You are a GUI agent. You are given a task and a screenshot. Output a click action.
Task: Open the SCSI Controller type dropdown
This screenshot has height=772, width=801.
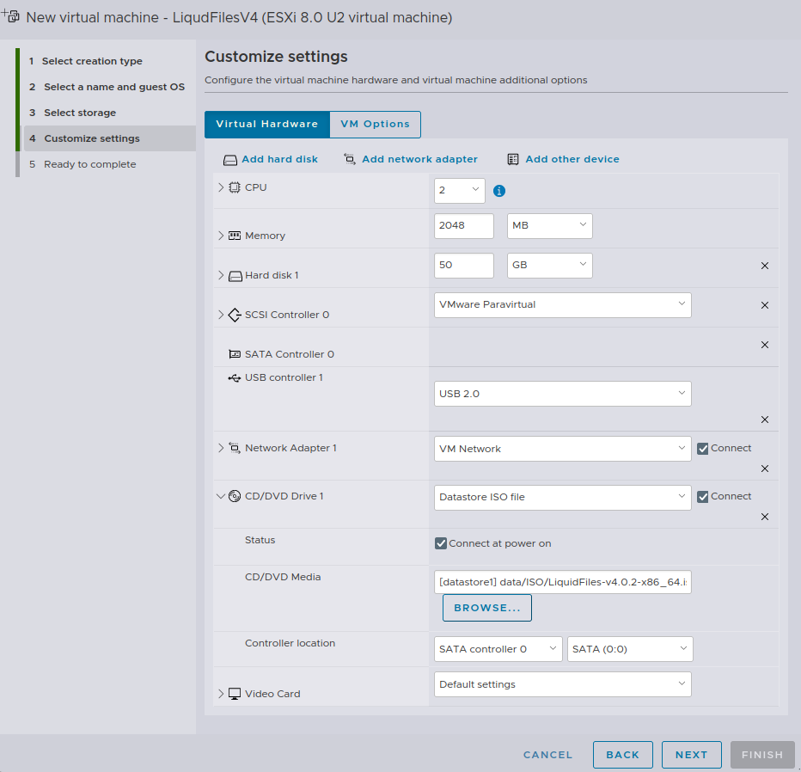click(x=562, y=304)
